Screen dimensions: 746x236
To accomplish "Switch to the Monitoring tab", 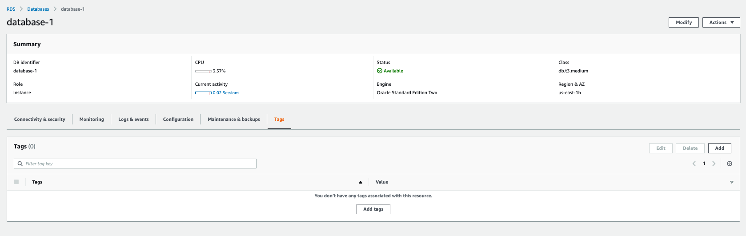I will tap(92, 119).
